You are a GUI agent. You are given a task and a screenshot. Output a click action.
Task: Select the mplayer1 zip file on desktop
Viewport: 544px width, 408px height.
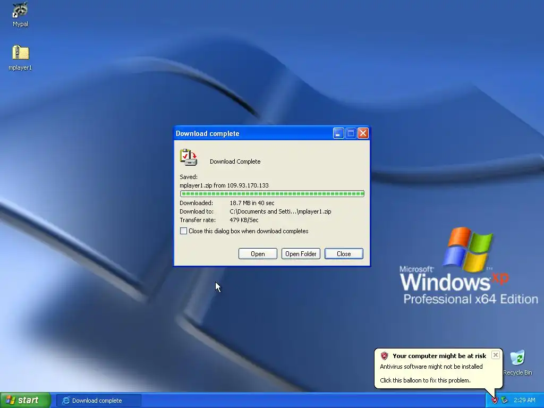click(x=20, y=58)
